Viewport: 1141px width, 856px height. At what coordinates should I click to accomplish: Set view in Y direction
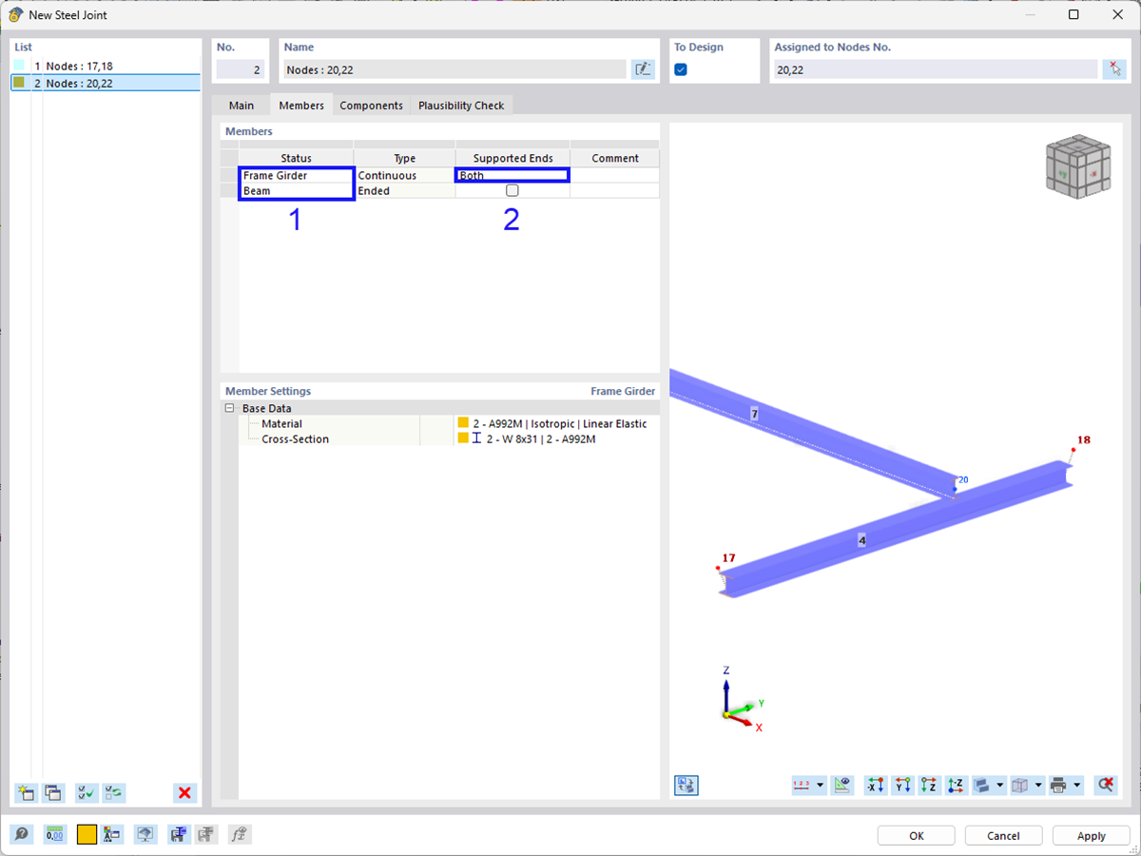tap(903, 785)
